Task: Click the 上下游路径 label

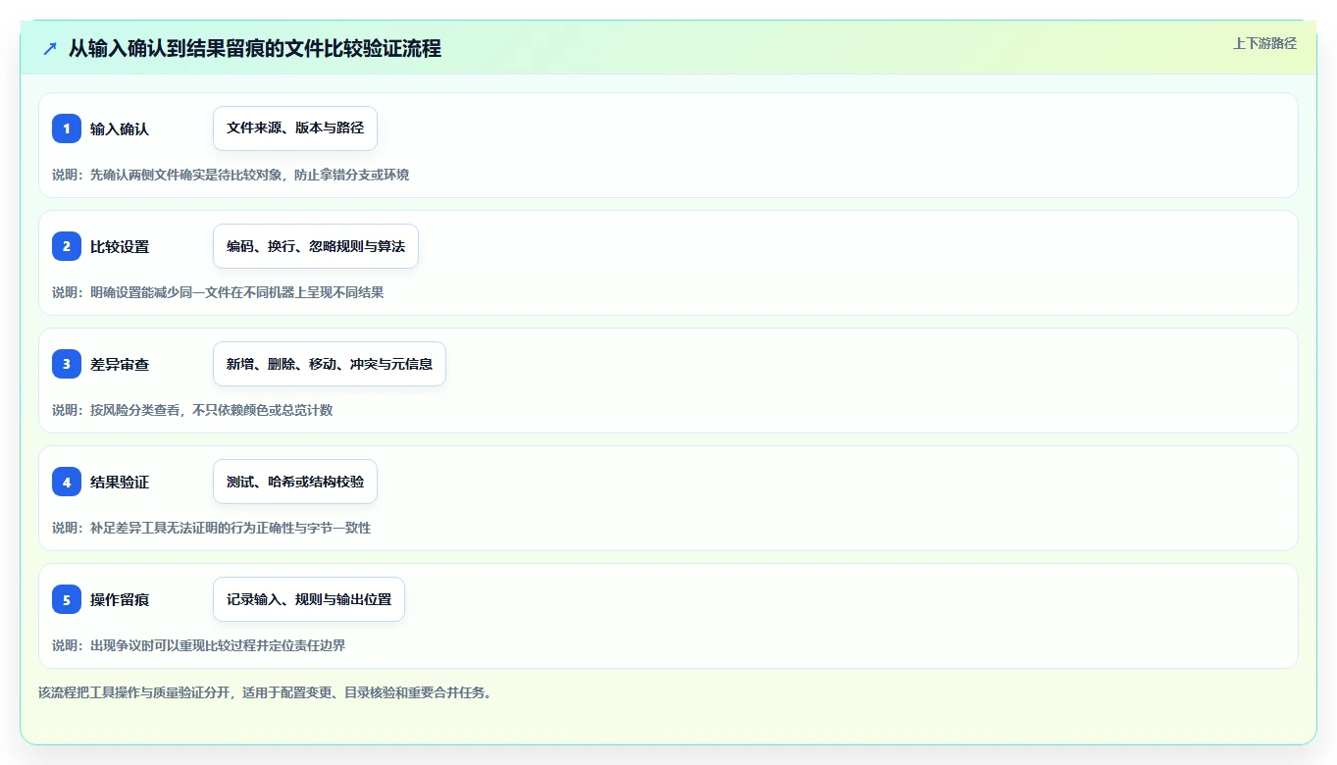Action: coord(1264,43)
